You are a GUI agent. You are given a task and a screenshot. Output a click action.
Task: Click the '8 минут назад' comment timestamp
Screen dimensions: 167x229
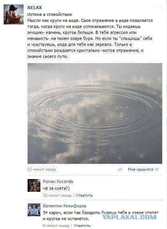click(x=56, y=226)
